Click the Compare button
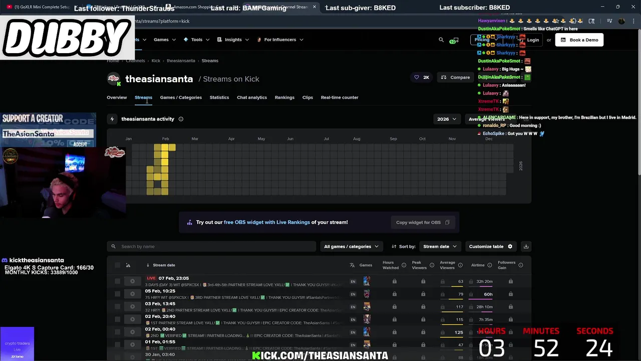The height and width of the screenshot is (361, 641). (x=456, y=77)
